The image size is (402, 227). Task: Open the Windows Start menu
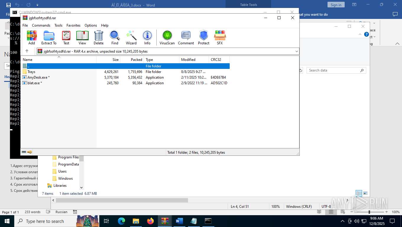(7, 221)
